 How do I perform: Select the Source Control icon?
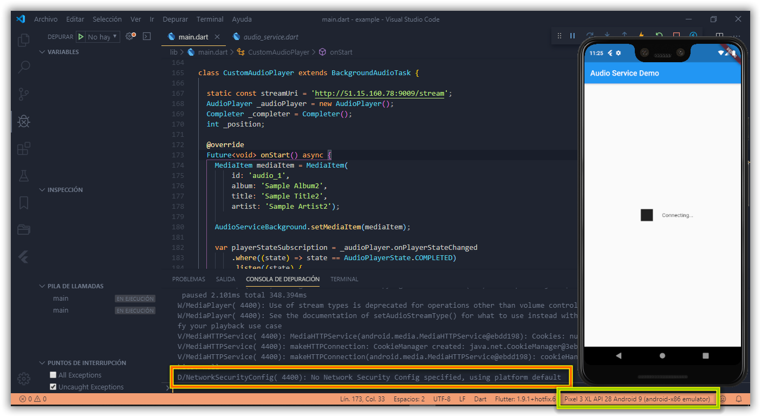(23, 94)
